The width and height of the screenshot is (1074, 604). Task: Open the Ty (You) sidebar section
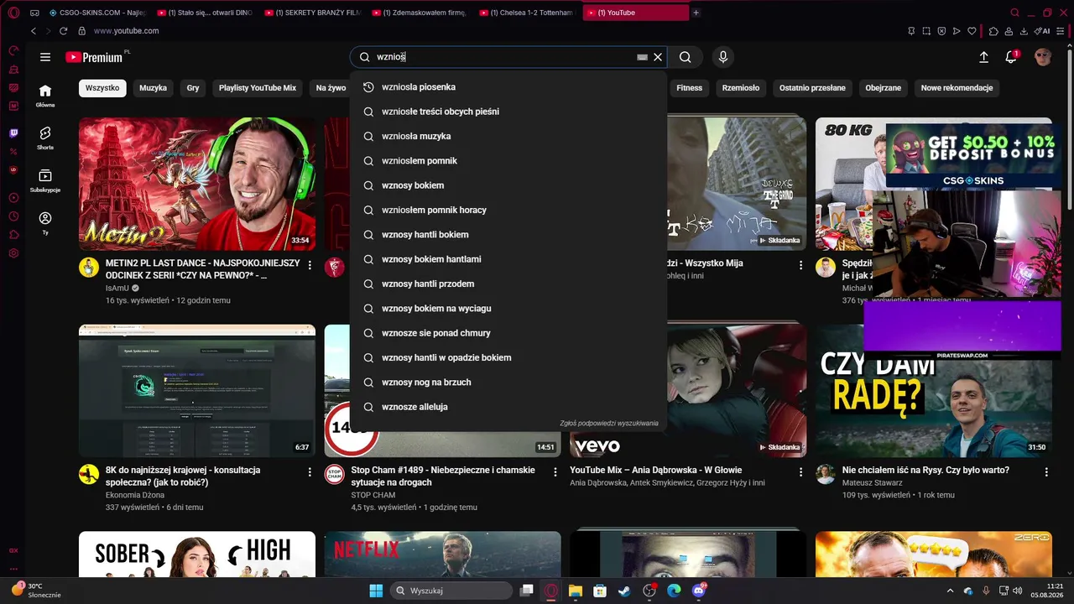pos(45,223)
